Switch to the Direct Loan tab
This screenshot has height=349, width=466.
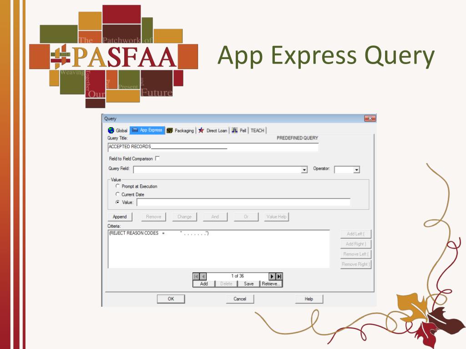tap(213, 130)
